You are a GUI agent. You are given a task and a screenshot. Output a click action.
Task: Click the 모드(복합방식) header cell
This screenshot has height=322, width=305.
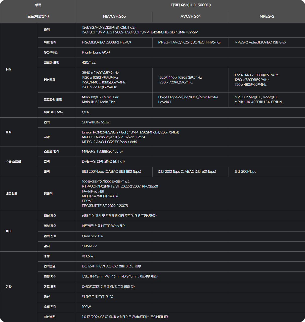(38, 16)
